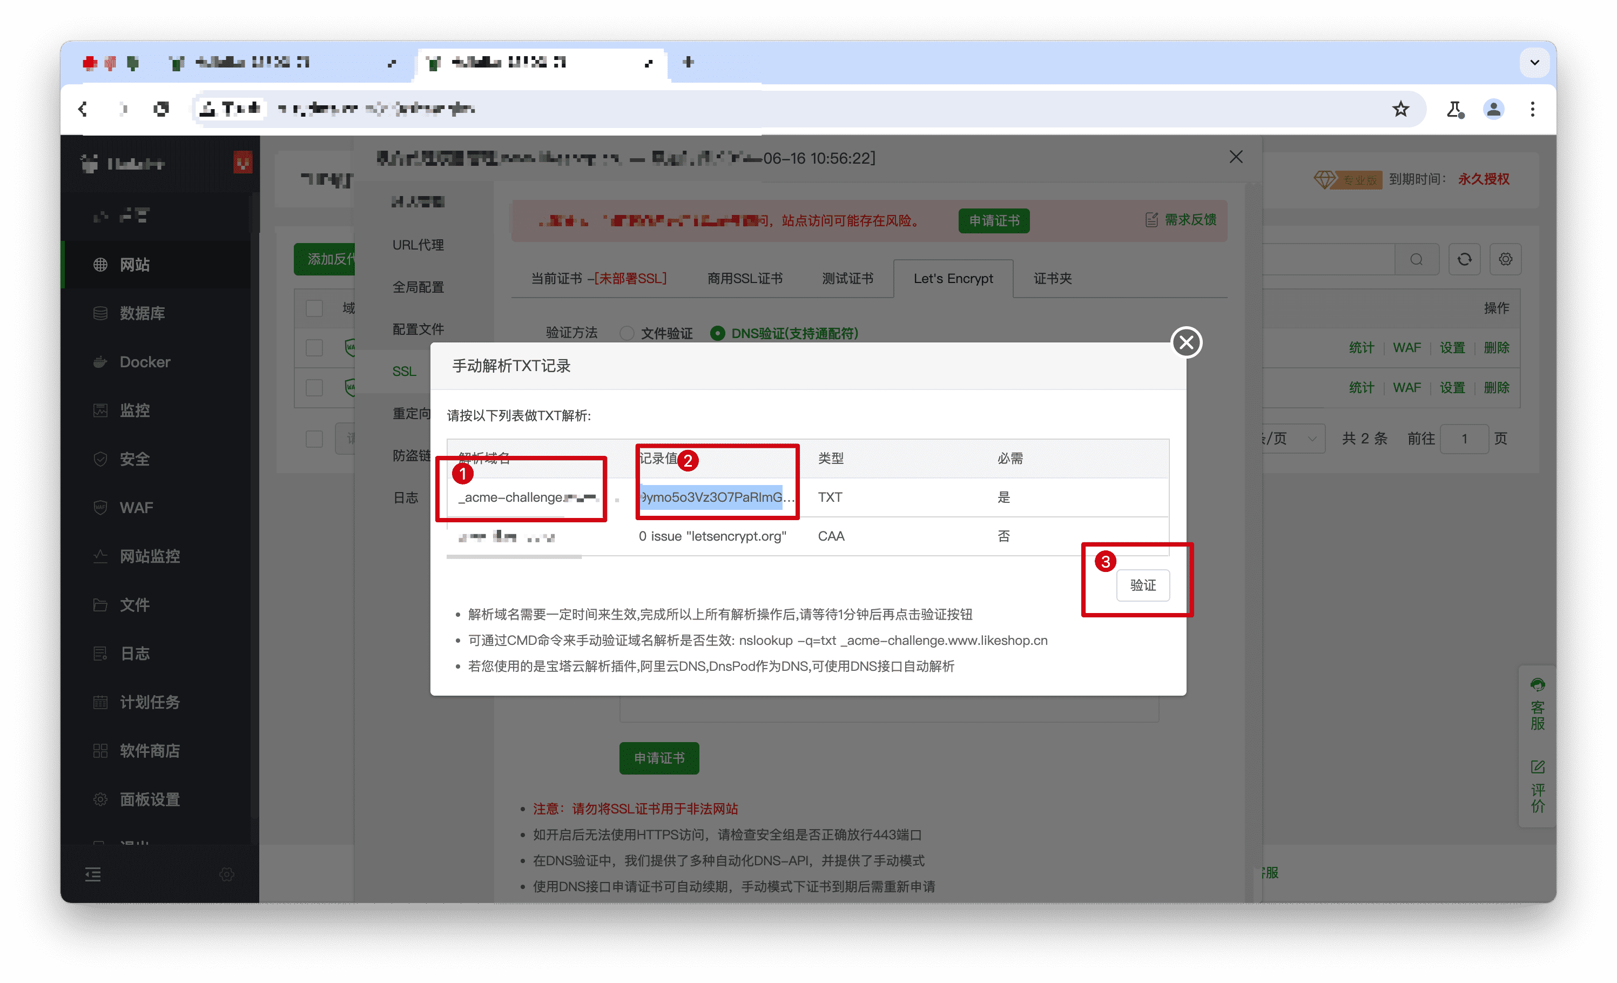Open the browser profile avatar icon
This screenshot has width=1617, height=983.
[x=1493, y=109]
